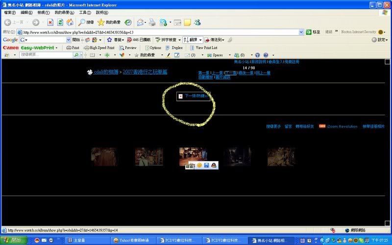Refresh the page with green arrows icon
The height and width of the screenshot is (245, 392).
click(x=60, y=23)
